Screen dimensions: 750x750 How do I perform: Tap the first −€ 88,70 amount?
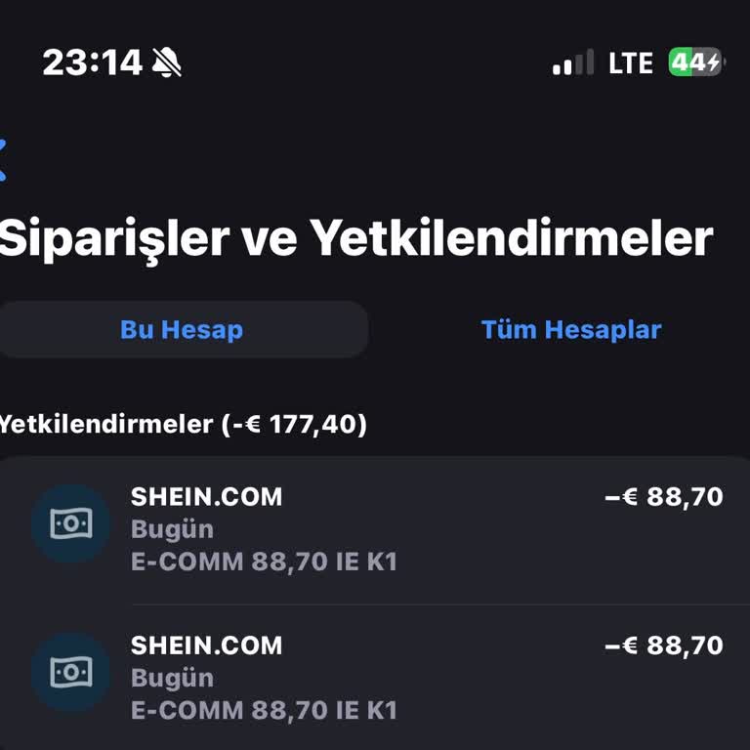(664, 496)
